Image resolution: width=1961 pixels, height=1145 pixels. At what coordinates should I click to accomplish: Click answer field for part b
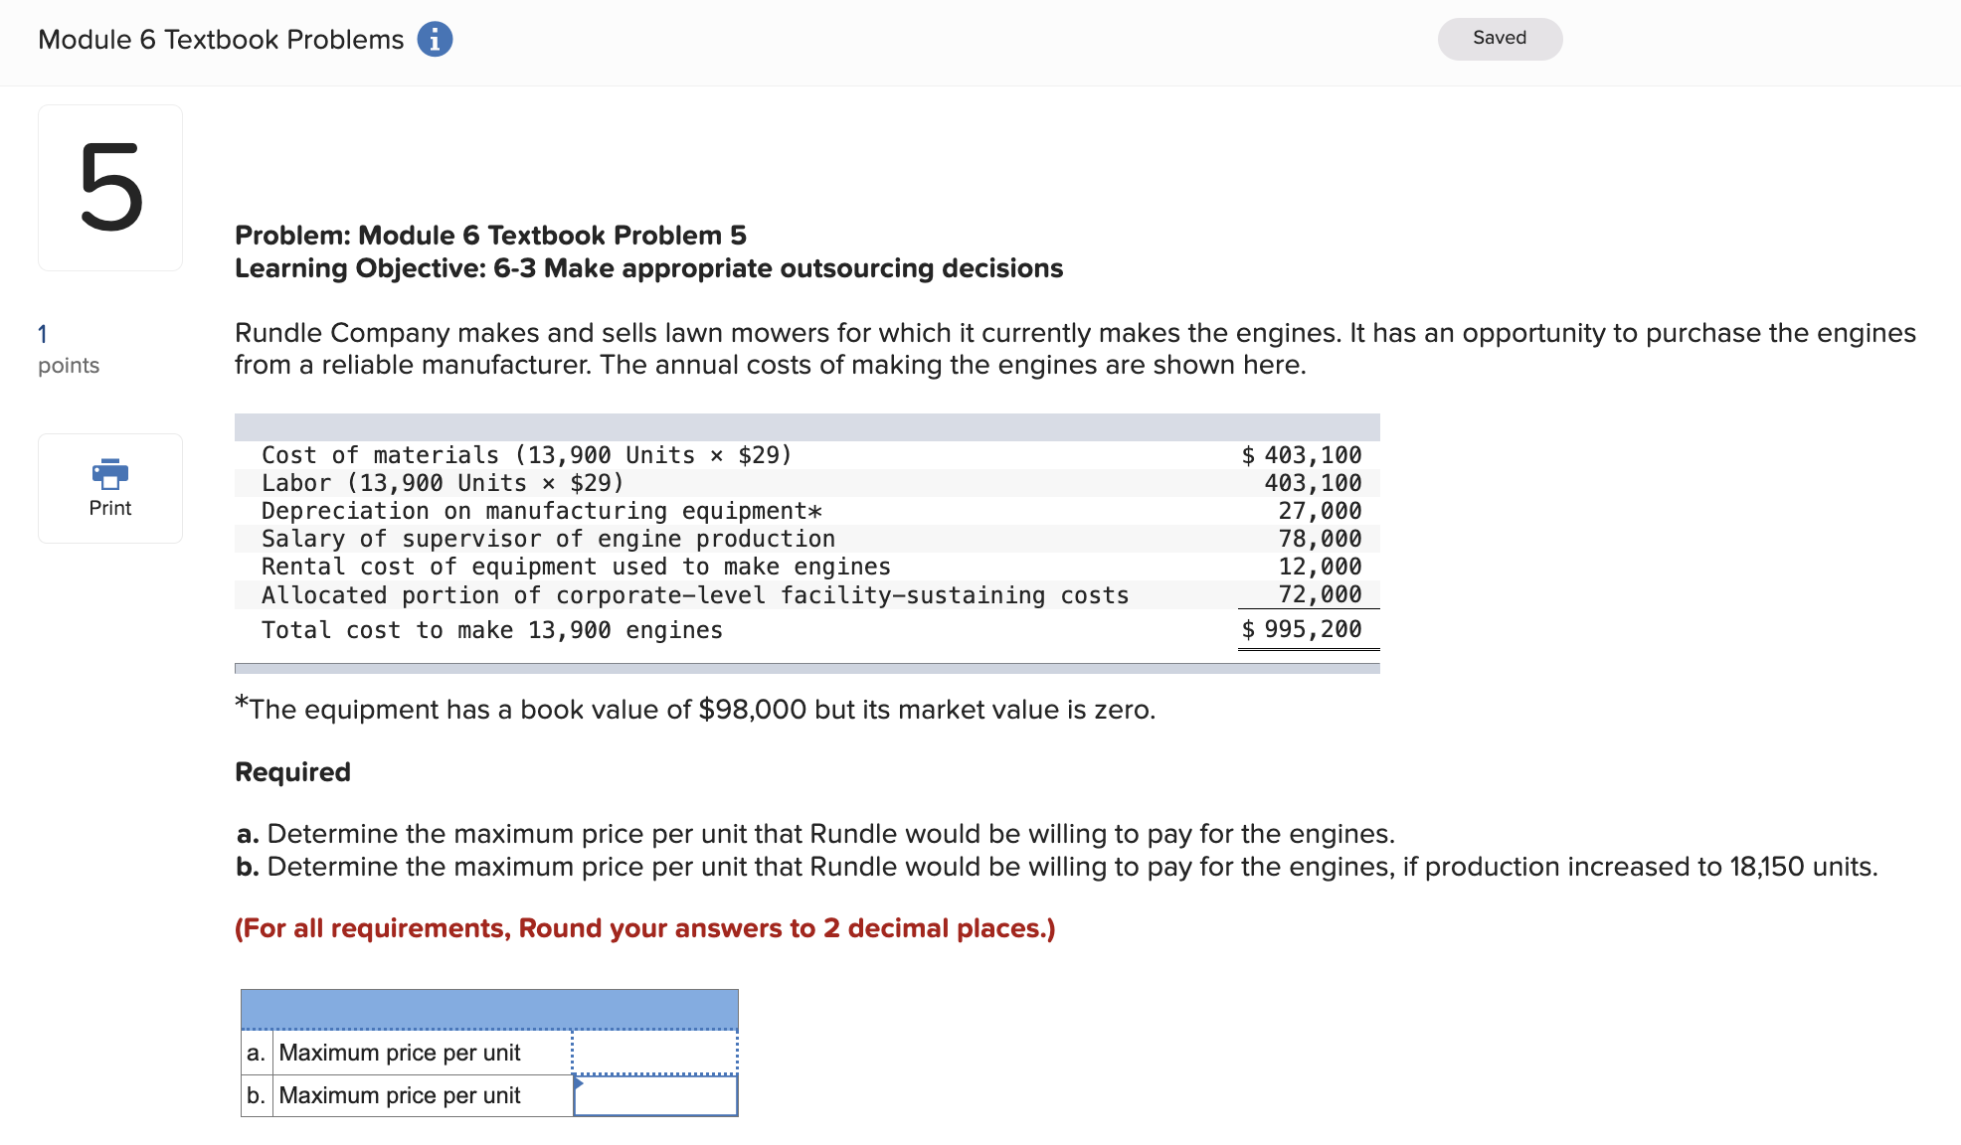pyautogui.click(x=654, y=1095)
